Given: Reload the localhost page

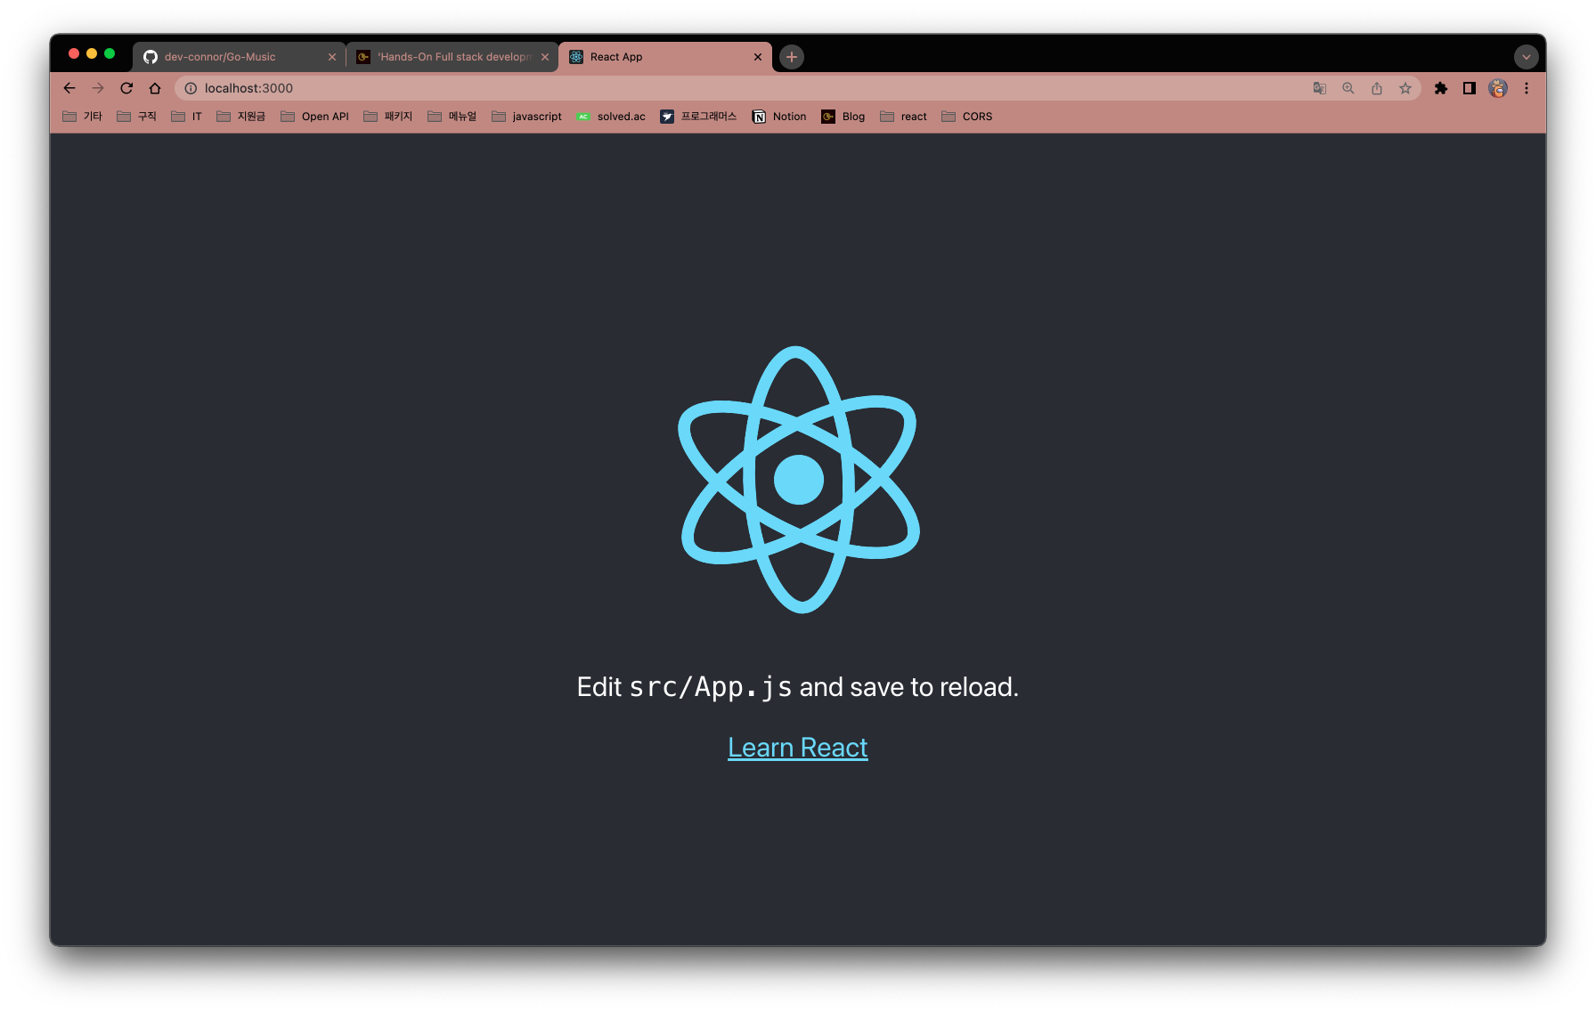Looking at the screenshot, I should click(126, 88).
